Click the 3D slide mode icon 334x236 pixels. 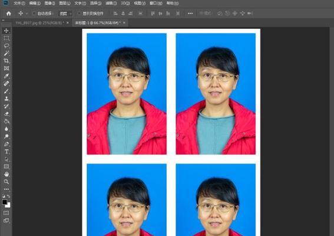(243, 14)
